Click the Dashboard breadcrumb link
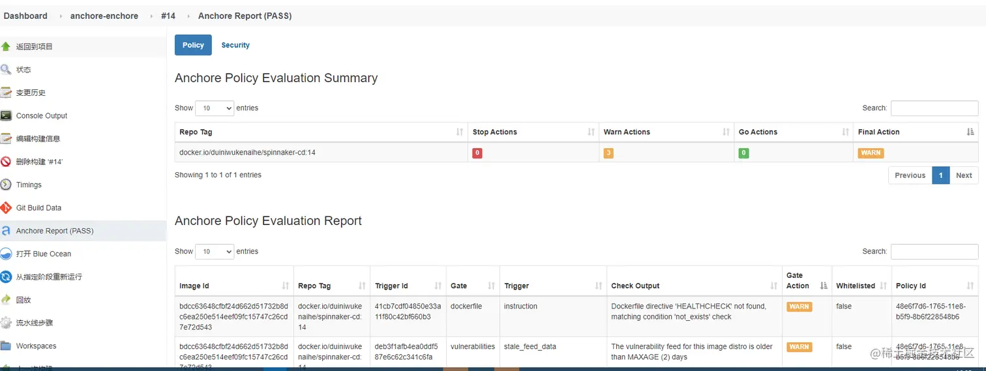986x371 pixels. pos(25,16)
